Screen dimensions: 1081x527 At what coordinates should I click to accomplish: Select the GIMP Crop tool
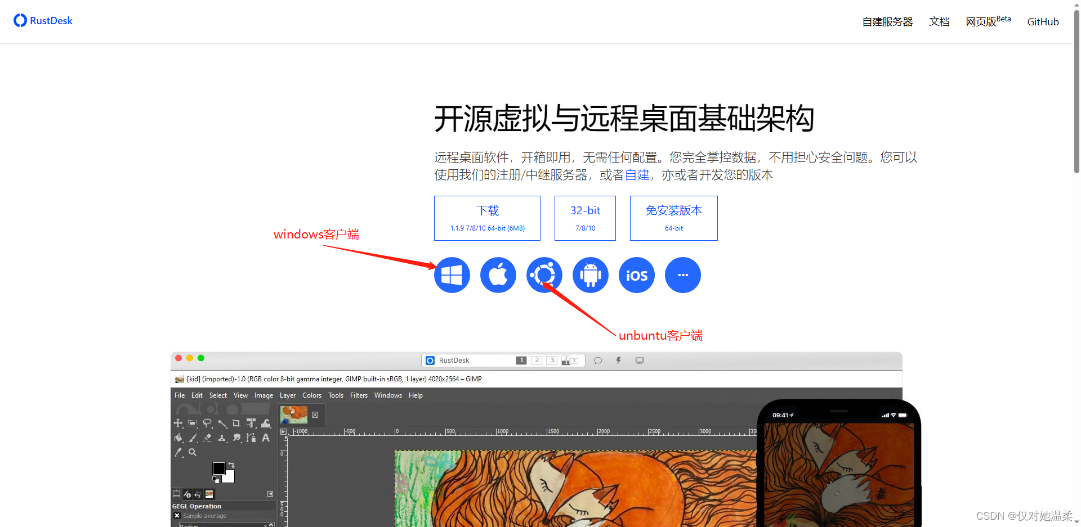[236, 423]
